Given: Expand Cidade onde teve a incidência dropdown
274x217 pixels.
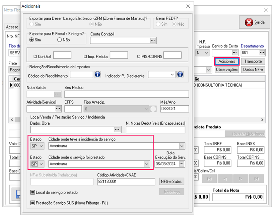Looking at the screenshot, I should coord(182,146).
